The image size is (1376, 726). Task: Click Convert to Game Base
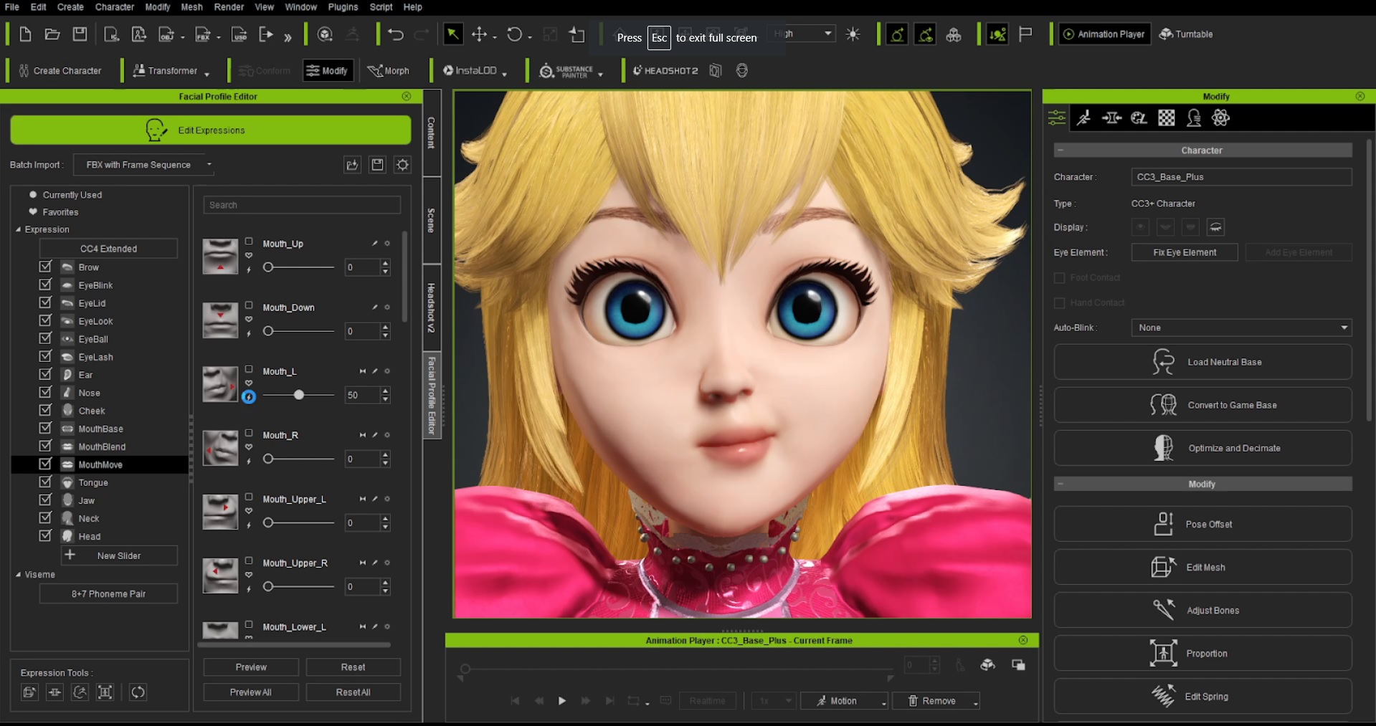coord(1202,405)
